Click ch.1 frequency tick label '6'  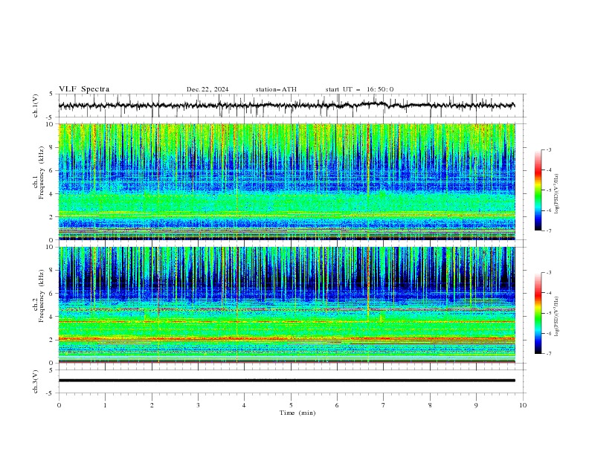(x=52, y=170)
